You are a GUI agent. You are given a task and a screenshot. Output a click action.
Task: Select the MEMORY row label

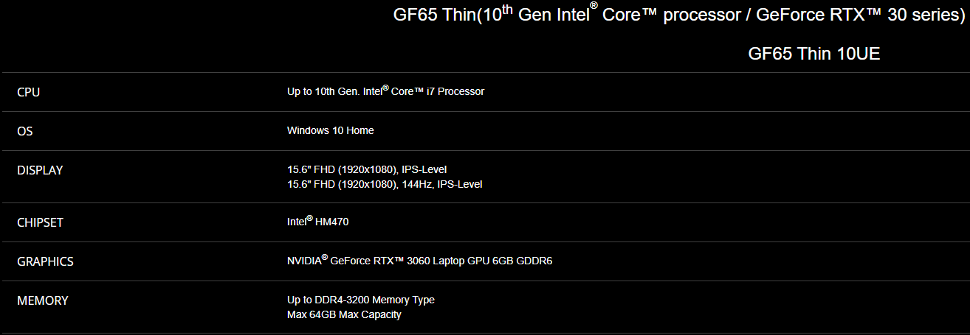42,300
